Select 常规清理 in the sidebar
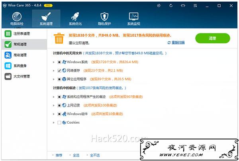The height and width of the screenshot is (161, 239). point(24,44)
